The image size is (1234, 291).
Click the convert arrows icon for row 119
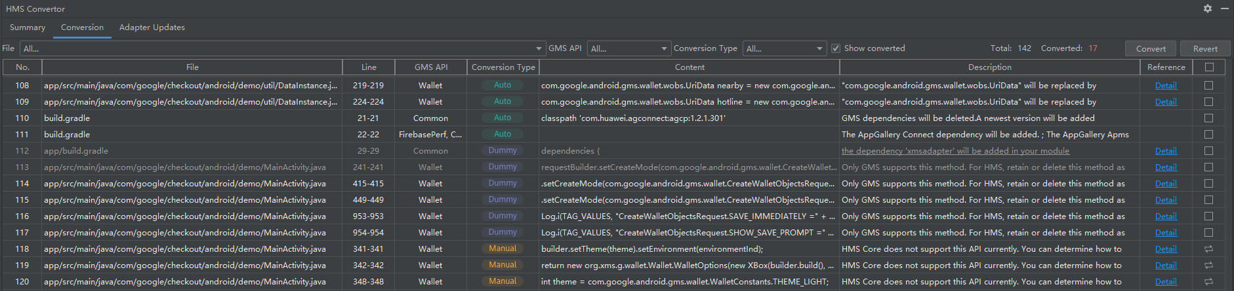click(1208, 265)
